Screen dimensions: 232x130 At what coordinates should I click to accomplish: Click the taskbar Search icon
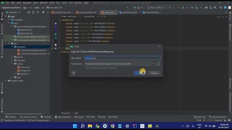point(83,126)
